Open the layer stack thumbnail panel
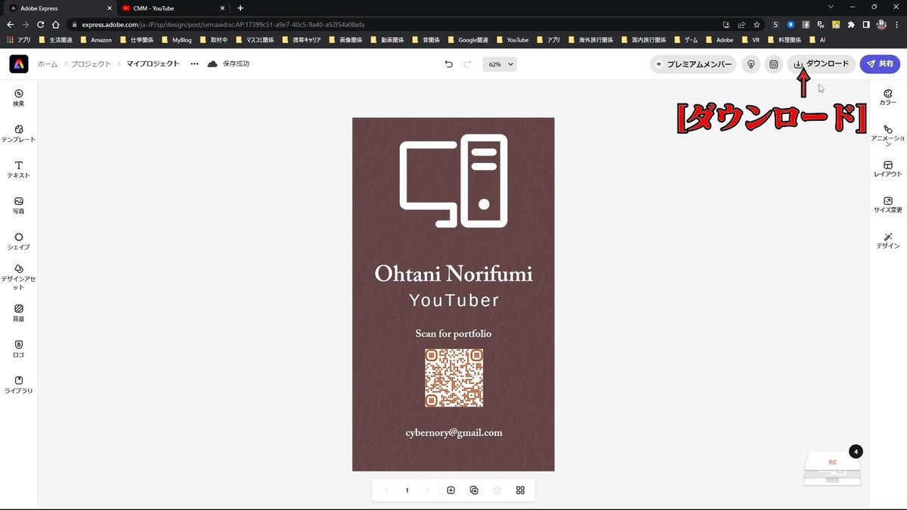Screen dimensions: 907x510 [x=832, y=468]
